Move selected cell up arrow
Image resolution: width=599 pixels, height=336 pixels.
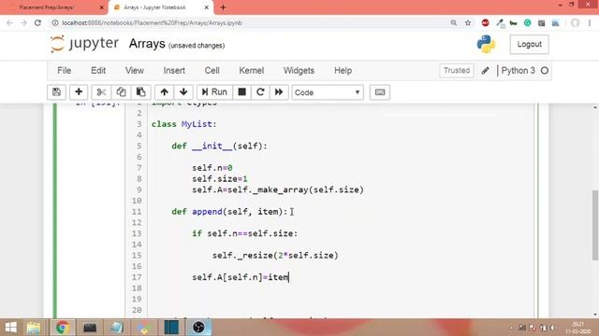165,92
